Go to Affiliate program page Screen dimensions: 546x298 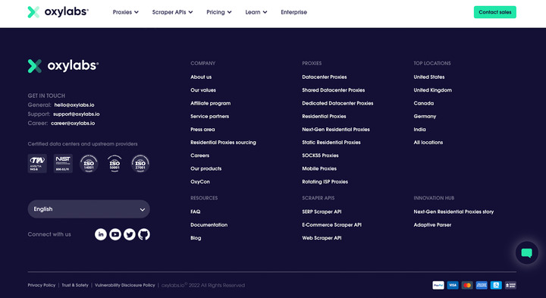click(210, 103)
